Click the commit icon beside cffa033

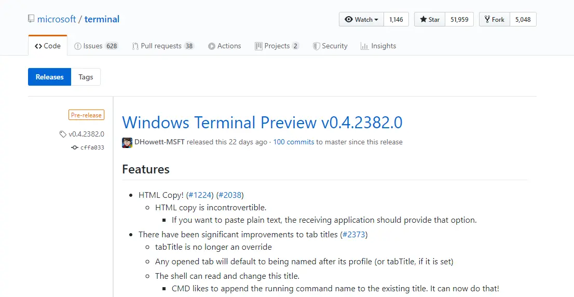[75, 147]
